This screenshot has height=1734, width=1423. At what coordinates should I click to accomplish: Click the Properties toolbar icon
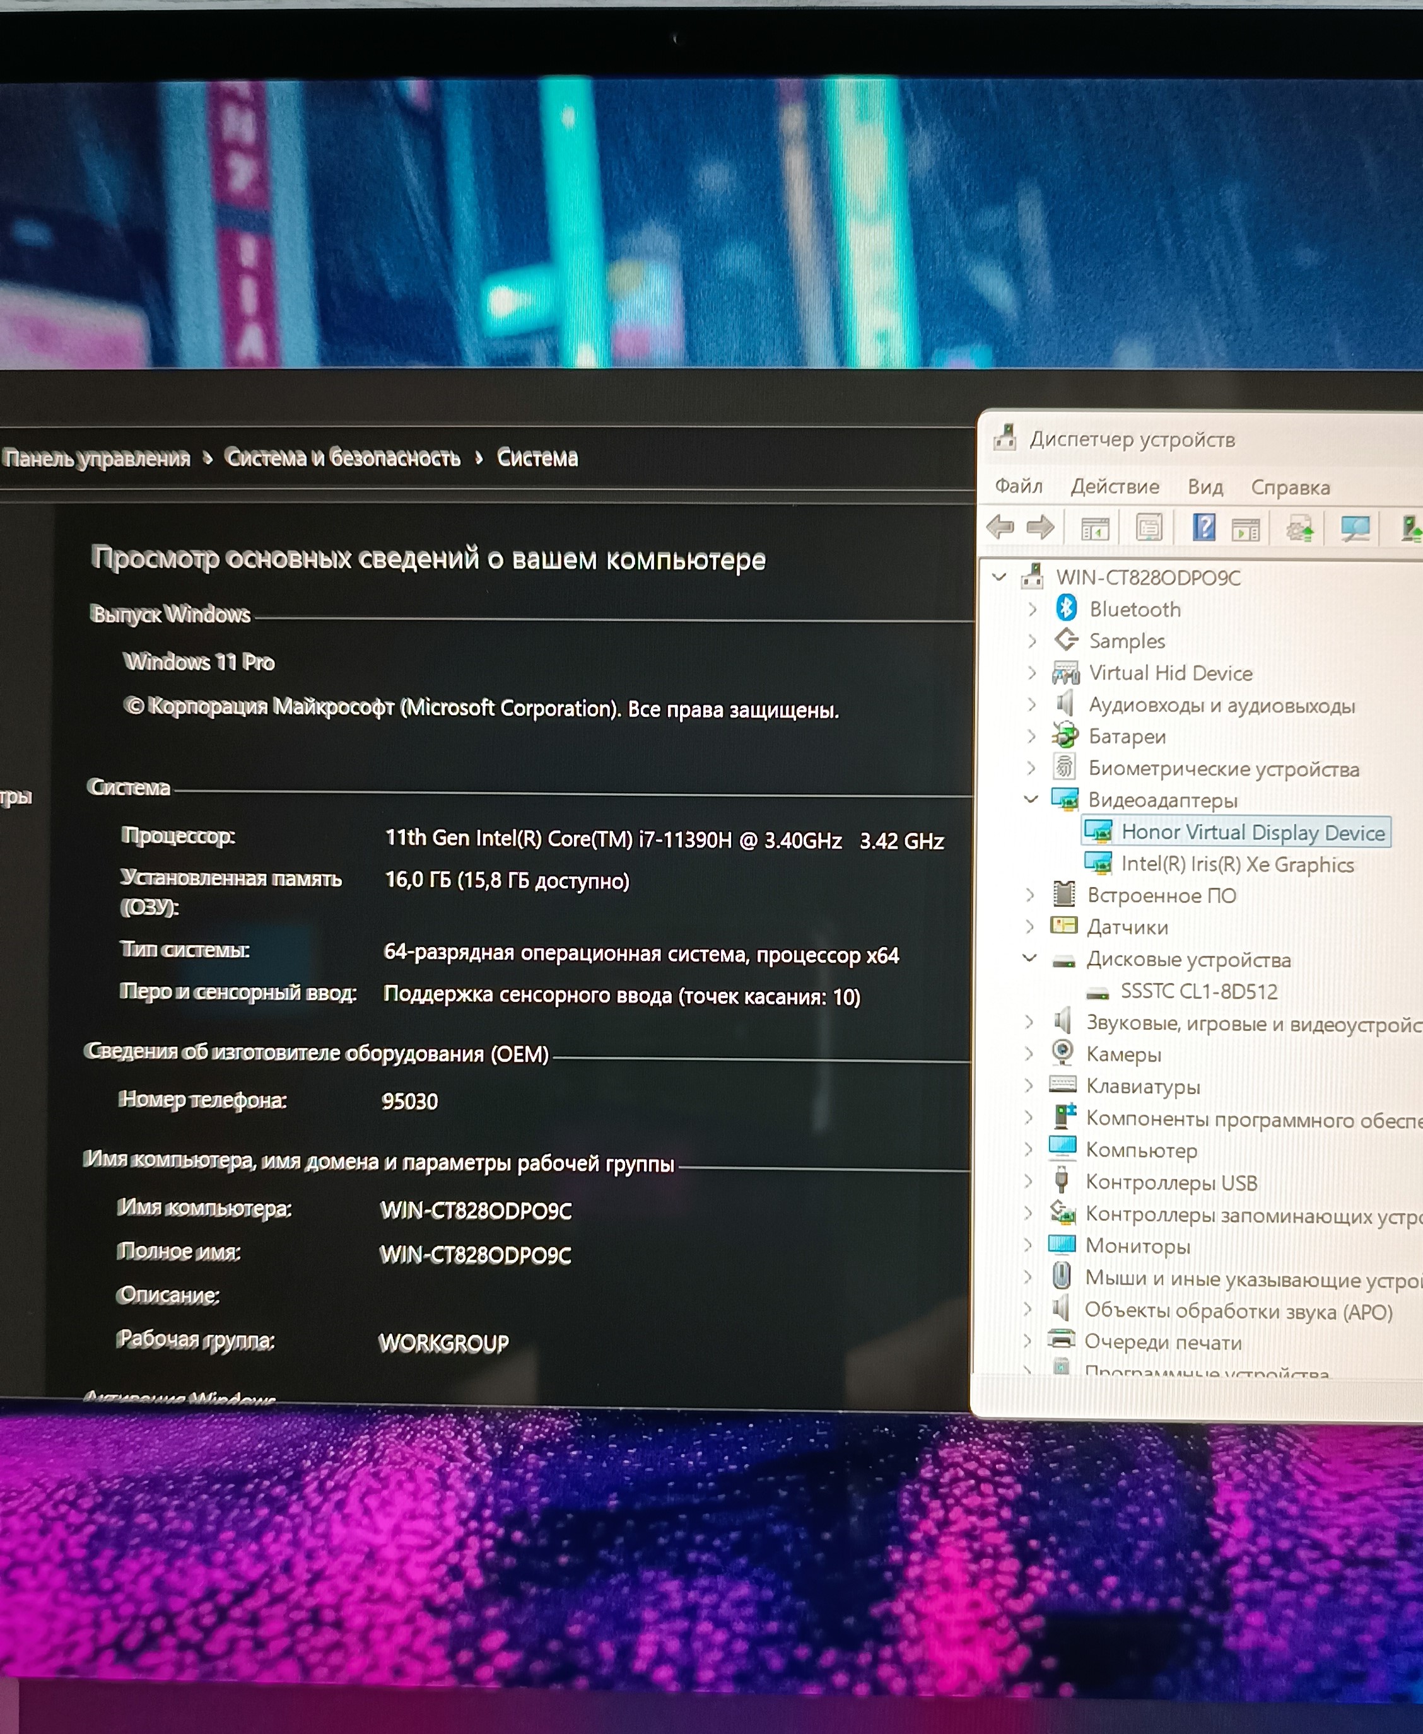click(x=1149, y=528)
